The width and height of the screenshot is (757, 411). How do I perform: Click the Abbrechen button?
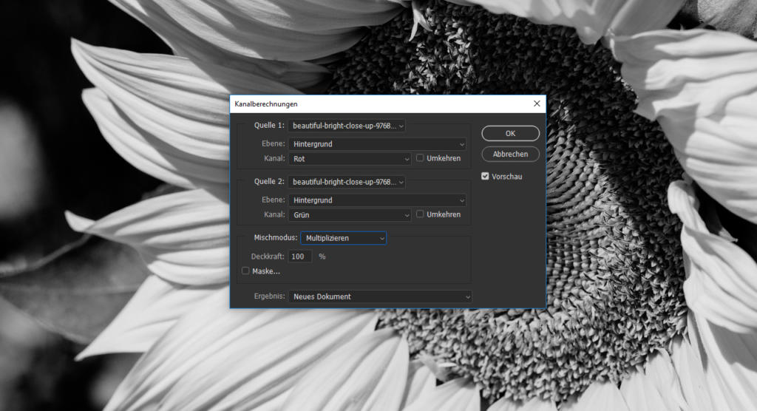pyautogui.click(x=510, y=154)
